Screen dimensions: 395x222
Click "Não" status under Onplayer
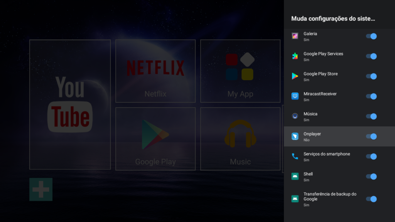point(306,140)
